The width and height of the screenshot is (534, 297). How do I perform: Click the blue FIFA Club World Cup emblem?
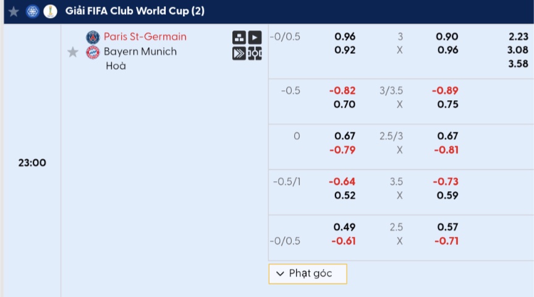pyautogui.click(x=33, y=12)
